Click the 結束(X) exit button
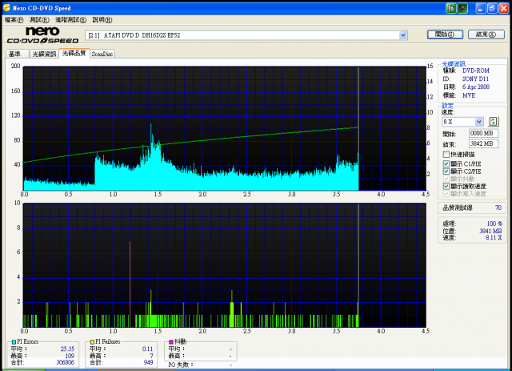 click(486, 34)
